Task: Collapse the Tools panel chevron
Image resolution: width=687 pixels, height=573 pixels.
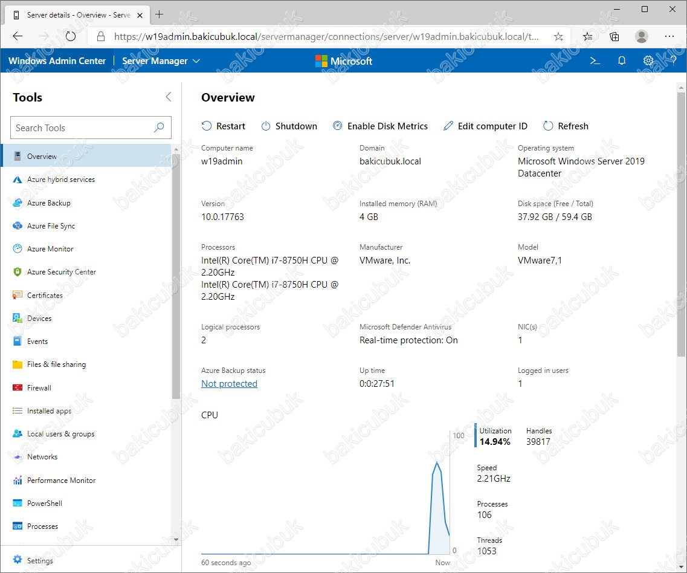Action: point(169,97)
